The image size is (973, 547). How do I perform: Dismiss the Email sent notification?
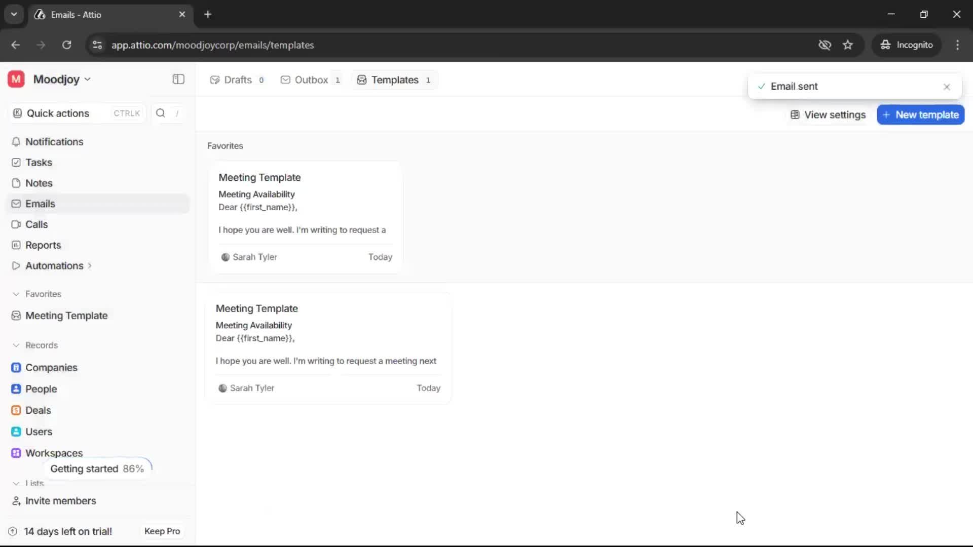(947, 87)
